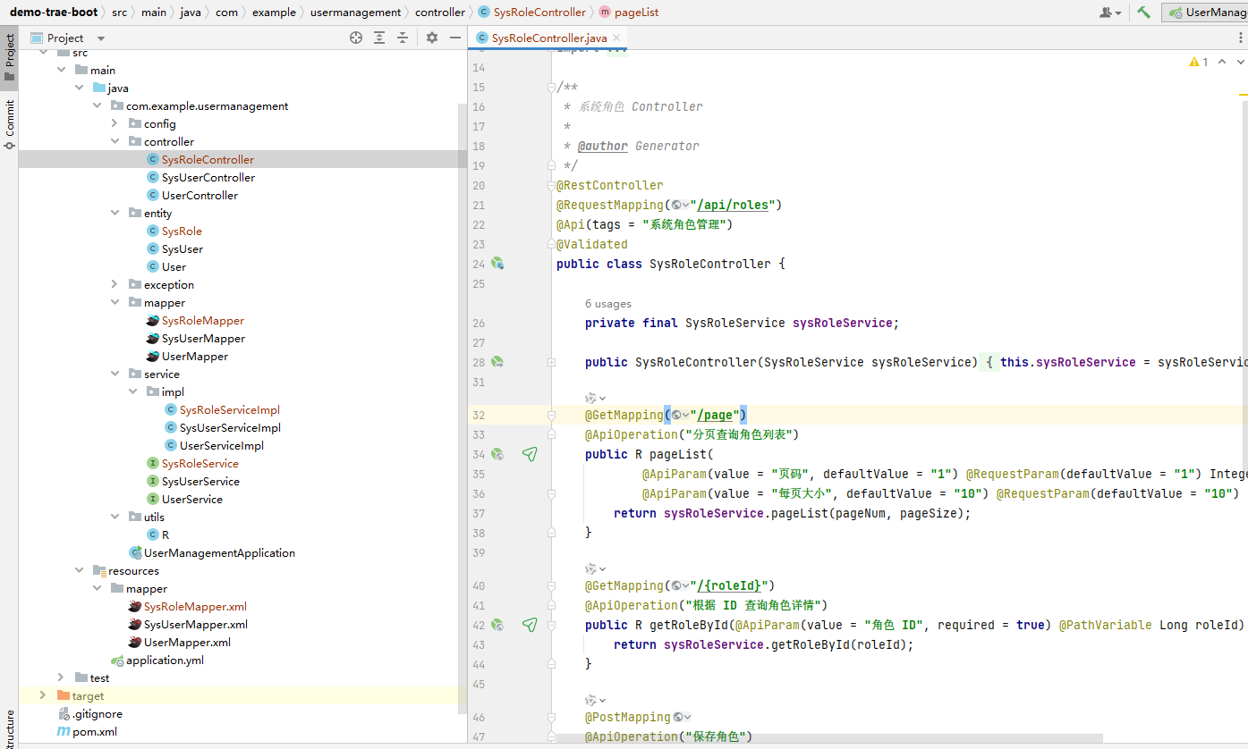Expand the target folder

43,695
